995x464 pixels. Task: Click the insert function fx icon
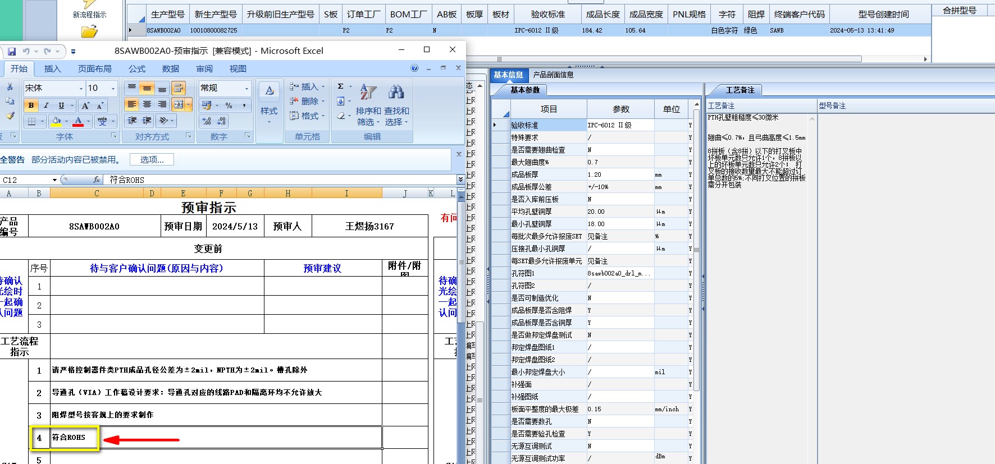pyautogui.click(x=97, y=180)
